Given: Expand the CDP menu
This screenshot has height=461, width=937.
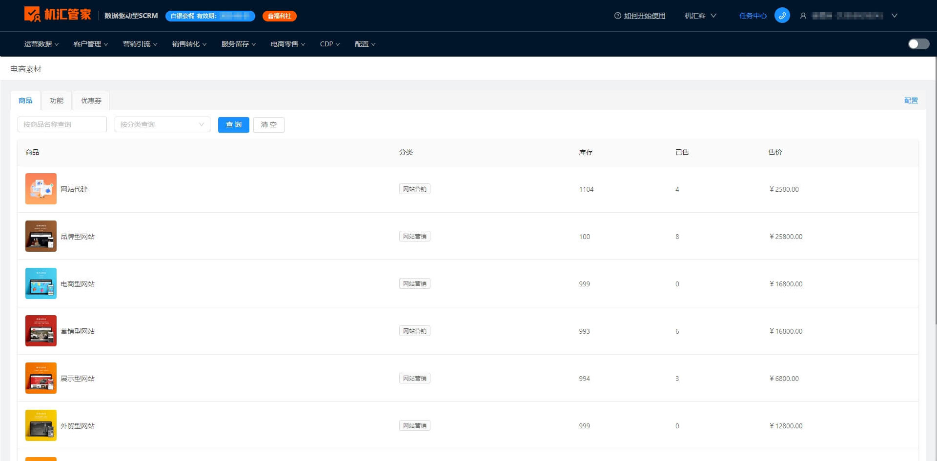Looking at the screenshot, I should click(330, 44).
